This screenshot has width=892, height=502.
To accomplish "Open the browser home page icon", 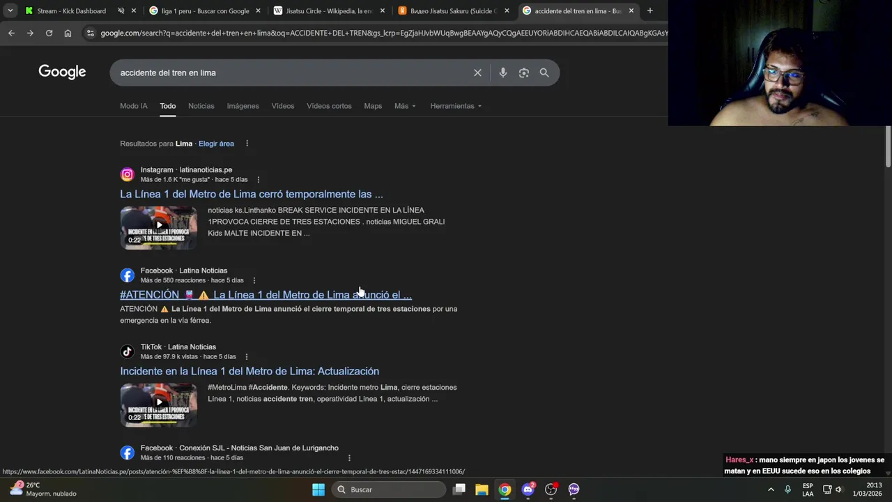I will (x=68, y=33).
